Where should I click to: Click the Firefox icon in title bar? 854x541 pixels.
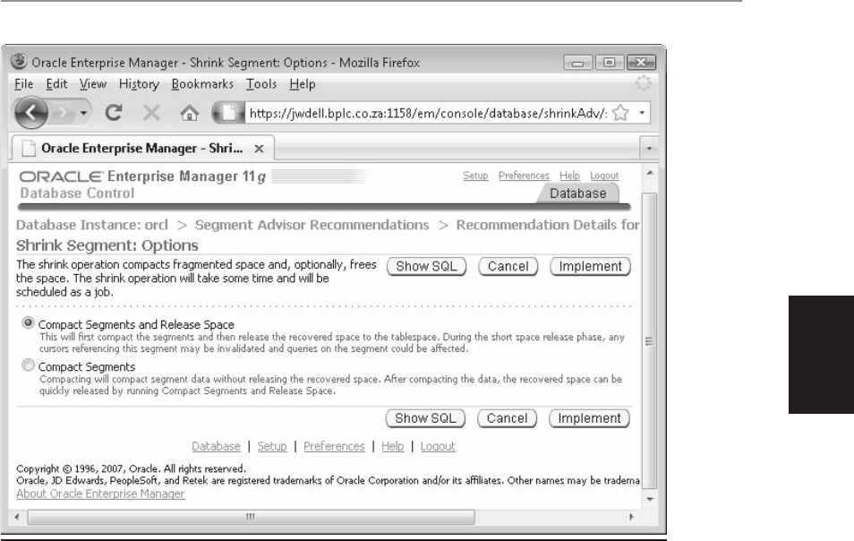pos(19,62)
